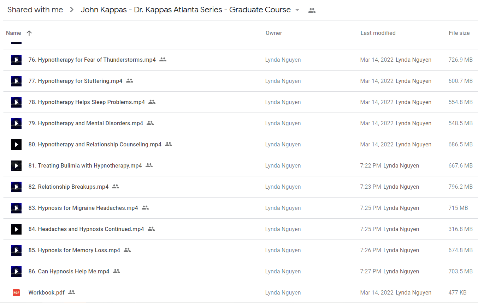478x303 pixels.
Task: Click the Graduate Course folder breadcrumb title
Action: [x=186, y=10]
